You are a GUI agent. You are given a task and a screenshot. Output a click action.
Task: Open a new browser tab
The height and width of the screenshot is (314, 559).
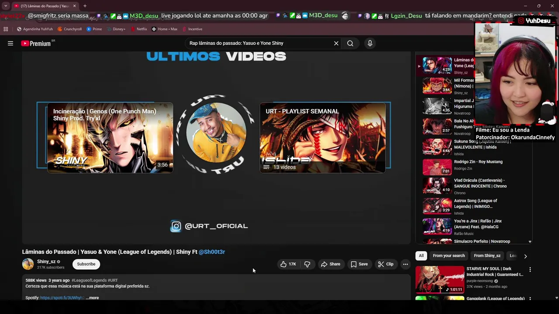85,6
